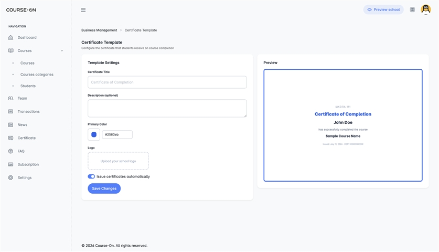Click the certificate preview card
The height and width of the screenshot is (252, 439).
tap(342, 125)
